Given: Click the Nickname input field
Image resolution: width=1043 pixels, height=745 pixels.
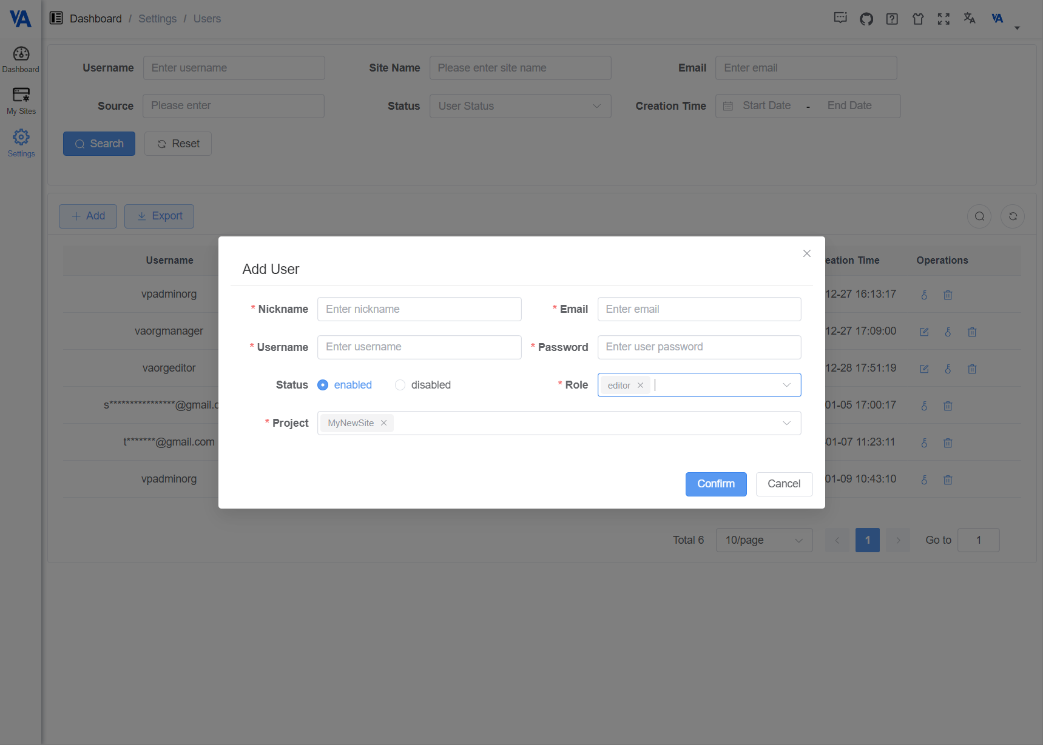Looking at the screenshot, I should 419,309.
